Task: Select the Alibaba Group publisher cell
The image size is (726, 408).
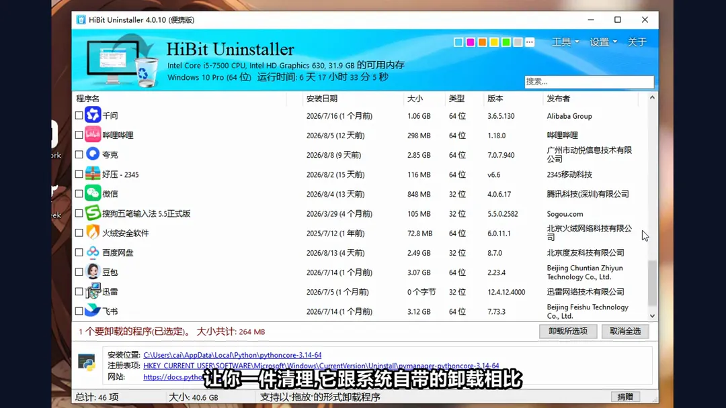Action: 569,116
